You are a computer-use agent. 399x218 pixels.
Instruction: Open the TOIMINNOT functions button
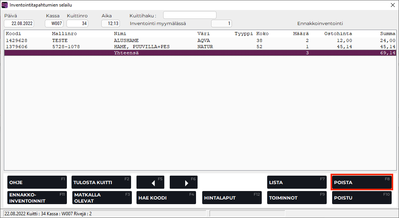297,198
